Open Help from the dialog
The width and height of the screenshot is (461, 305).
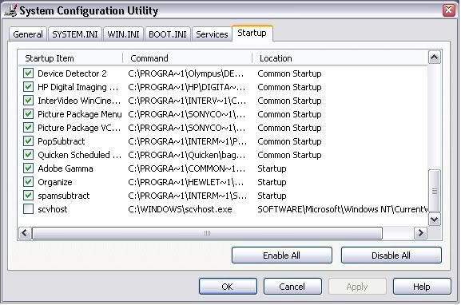(422, 287)
